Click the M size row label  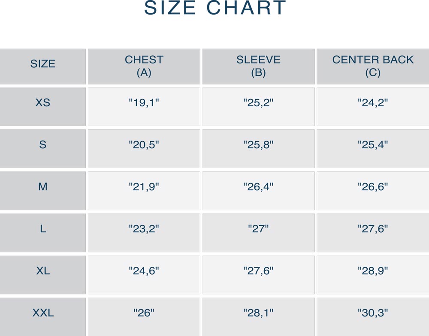click(42, 187)
